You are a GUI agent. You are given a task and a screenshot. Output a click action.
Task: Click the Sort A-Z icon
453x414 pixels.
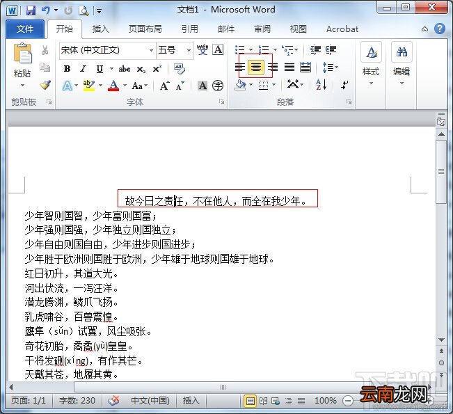(321, 85)
